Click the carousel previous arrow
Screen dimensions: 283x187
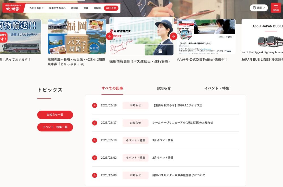pyautogui.click(x=110, y=36)
